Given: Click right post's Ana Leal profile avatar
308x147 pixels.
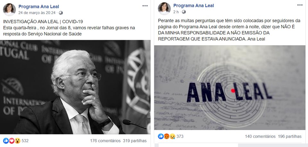Looking at the screenshot, I should click(164, 9).
